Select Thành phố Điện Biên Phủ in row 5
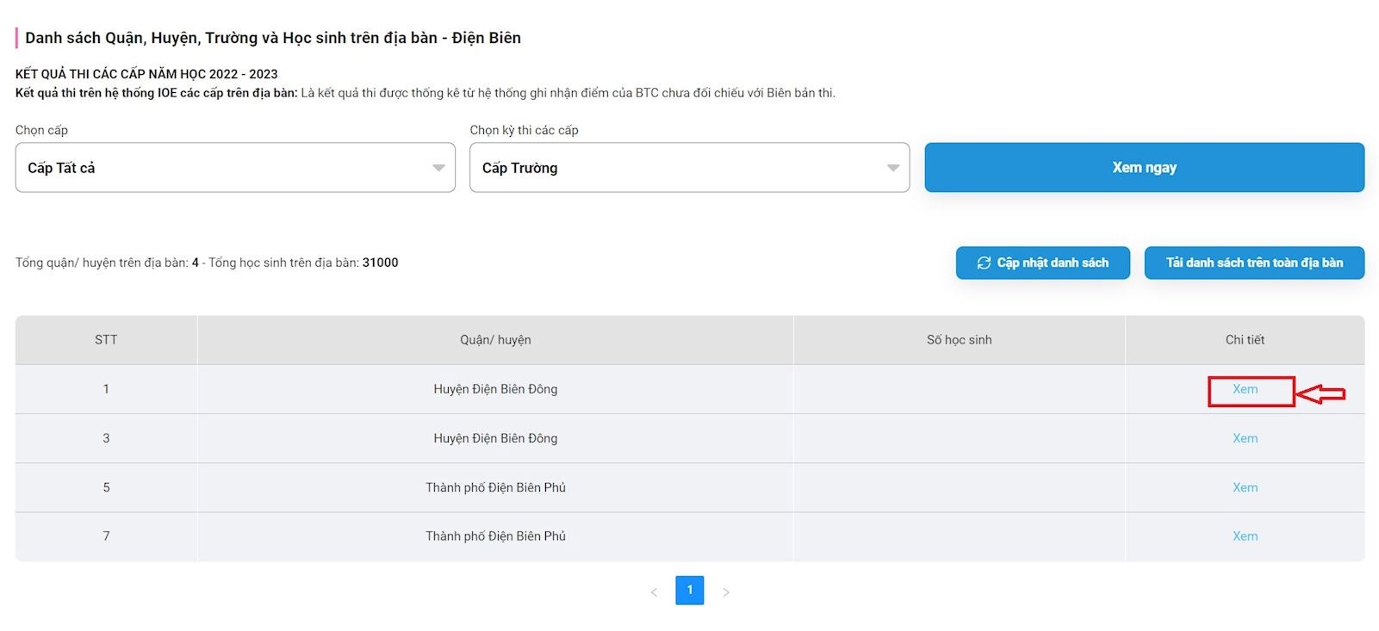1379x631 pixels. (495, 487)
